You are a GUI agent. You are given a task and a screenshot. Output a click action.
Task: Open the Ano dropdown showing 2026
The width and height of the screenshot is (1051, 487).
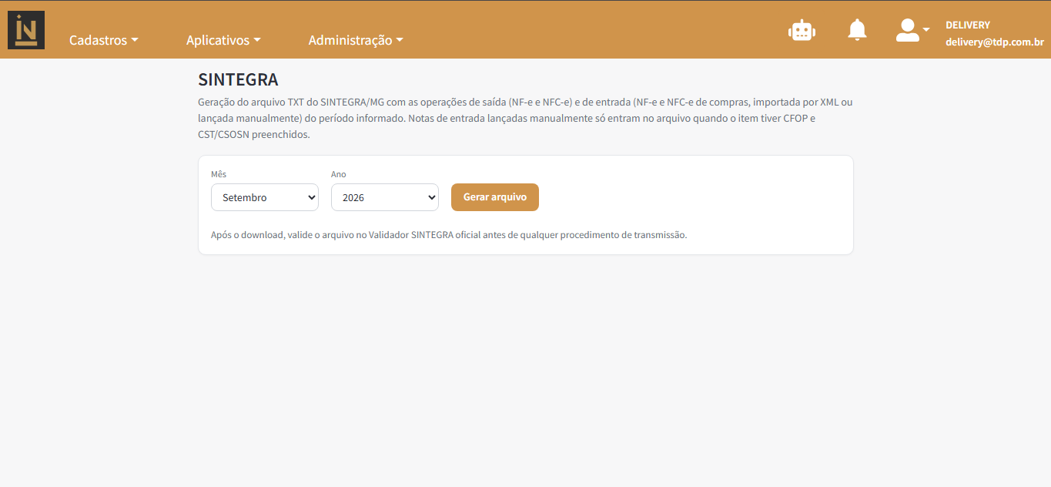click(385, 197)
